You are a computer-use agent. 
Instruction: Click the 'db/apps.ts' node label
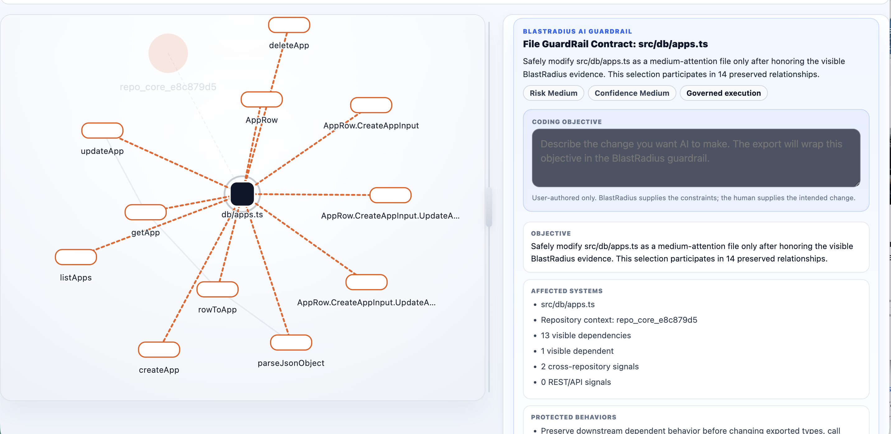point(242,214)
